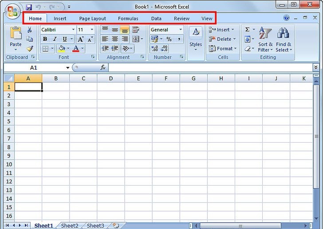This screenshot has width=323, height=229.
Task: Expand the formula bar
Action: pos(316,67)
